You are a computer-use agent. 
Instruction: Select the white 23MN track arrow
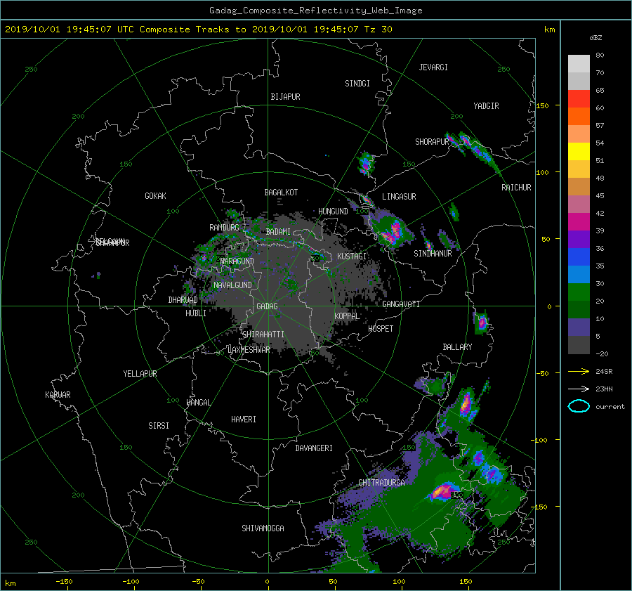579,389
